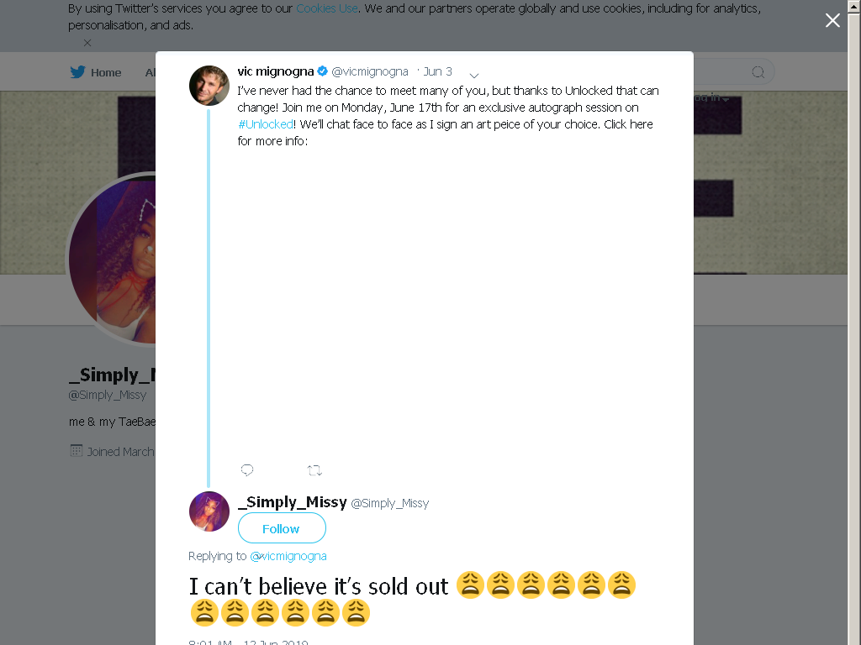Follow _Simply_Missy
This screenshot has height=645, width=861.
282,528
